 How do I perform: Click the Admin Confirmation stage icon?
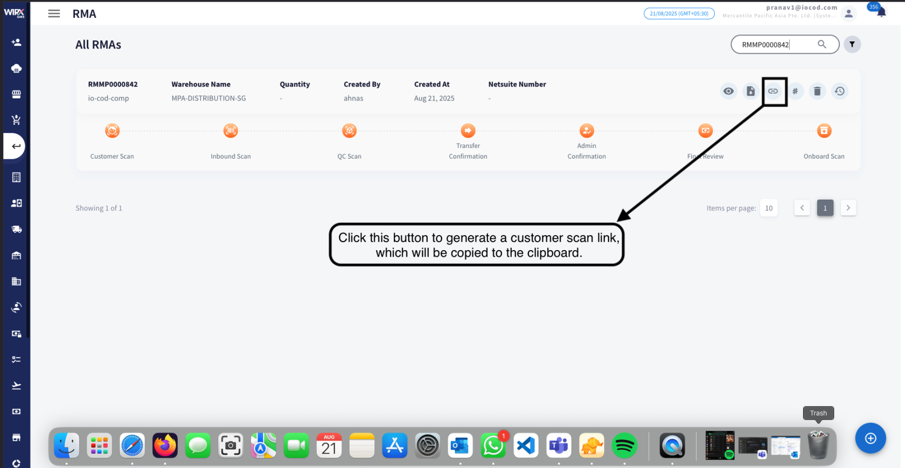coord(587,131)
